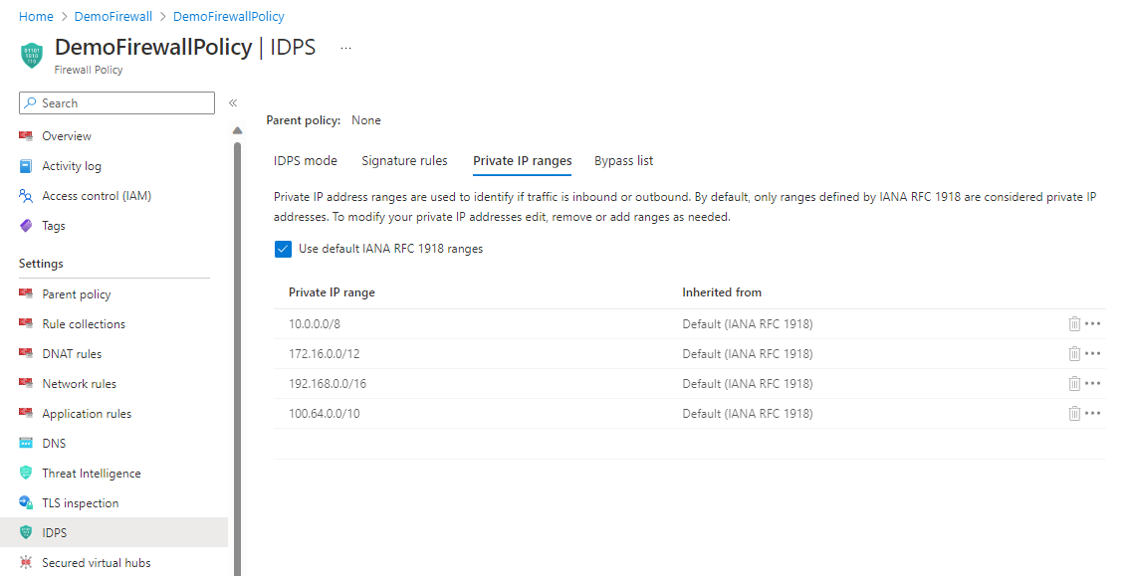Open more options for 10.0.0.0/8 row
The height and width of the screenshot is (576, 1126).
click(1093, 323)
